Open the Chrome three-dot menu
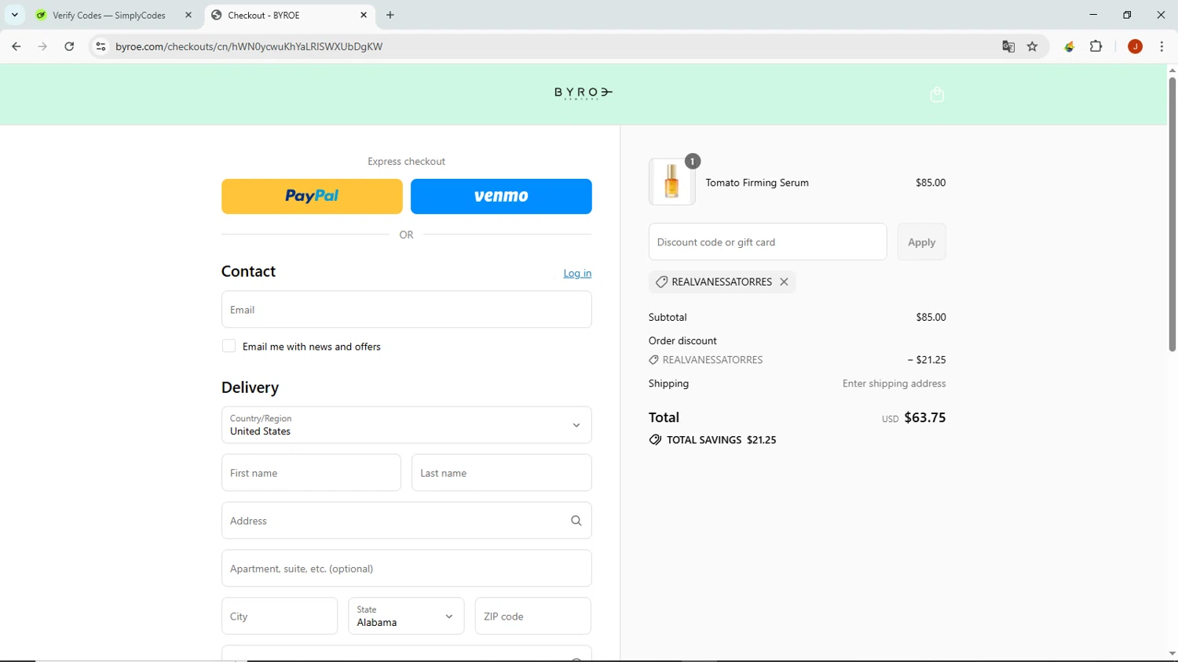The height and width of the screenshot is (662, 1178). click(1162, 46)
